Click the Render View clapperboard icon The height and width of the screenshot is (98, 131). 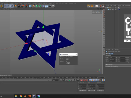point(19,6)
